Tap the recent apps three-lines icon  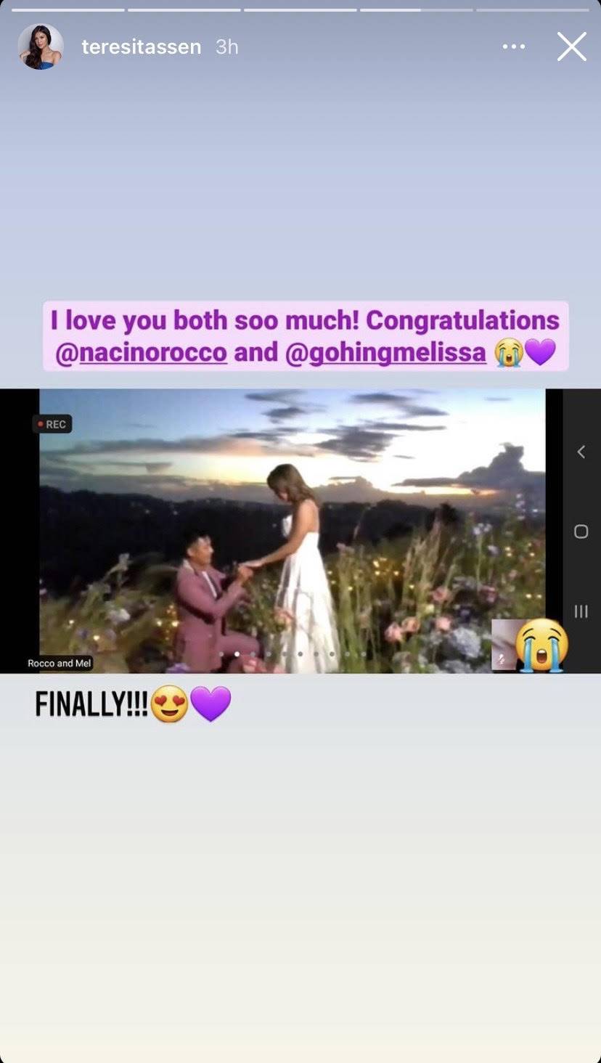(x=581, y=611)
